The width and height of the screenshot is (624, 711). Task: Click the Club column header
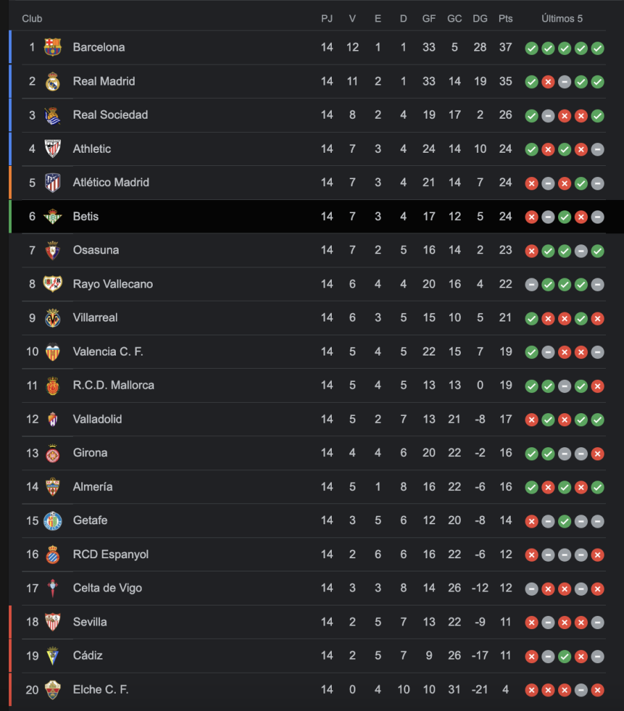pos(32,19)
